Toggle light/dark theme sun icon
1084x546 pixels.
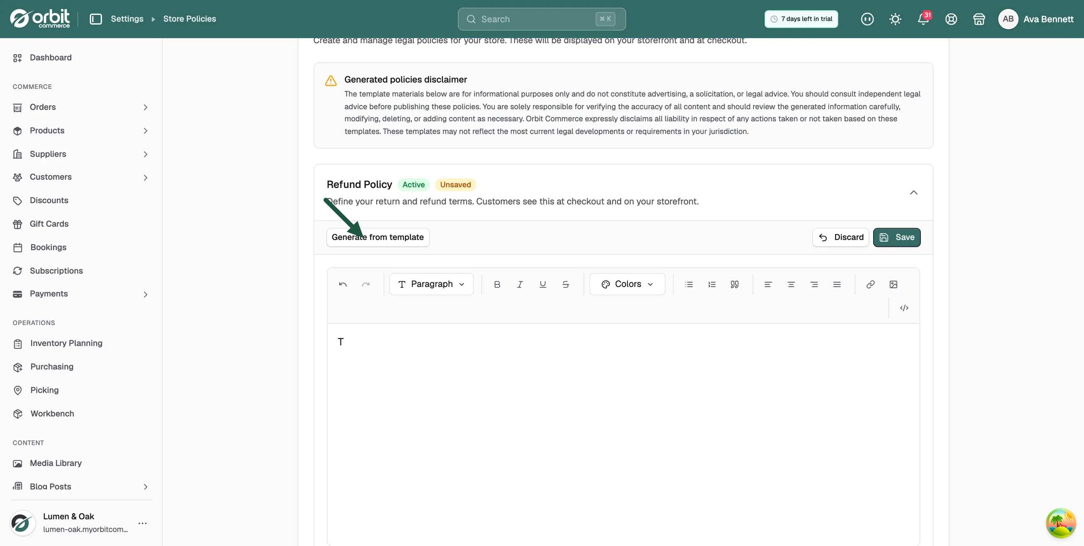pos(895,19)
